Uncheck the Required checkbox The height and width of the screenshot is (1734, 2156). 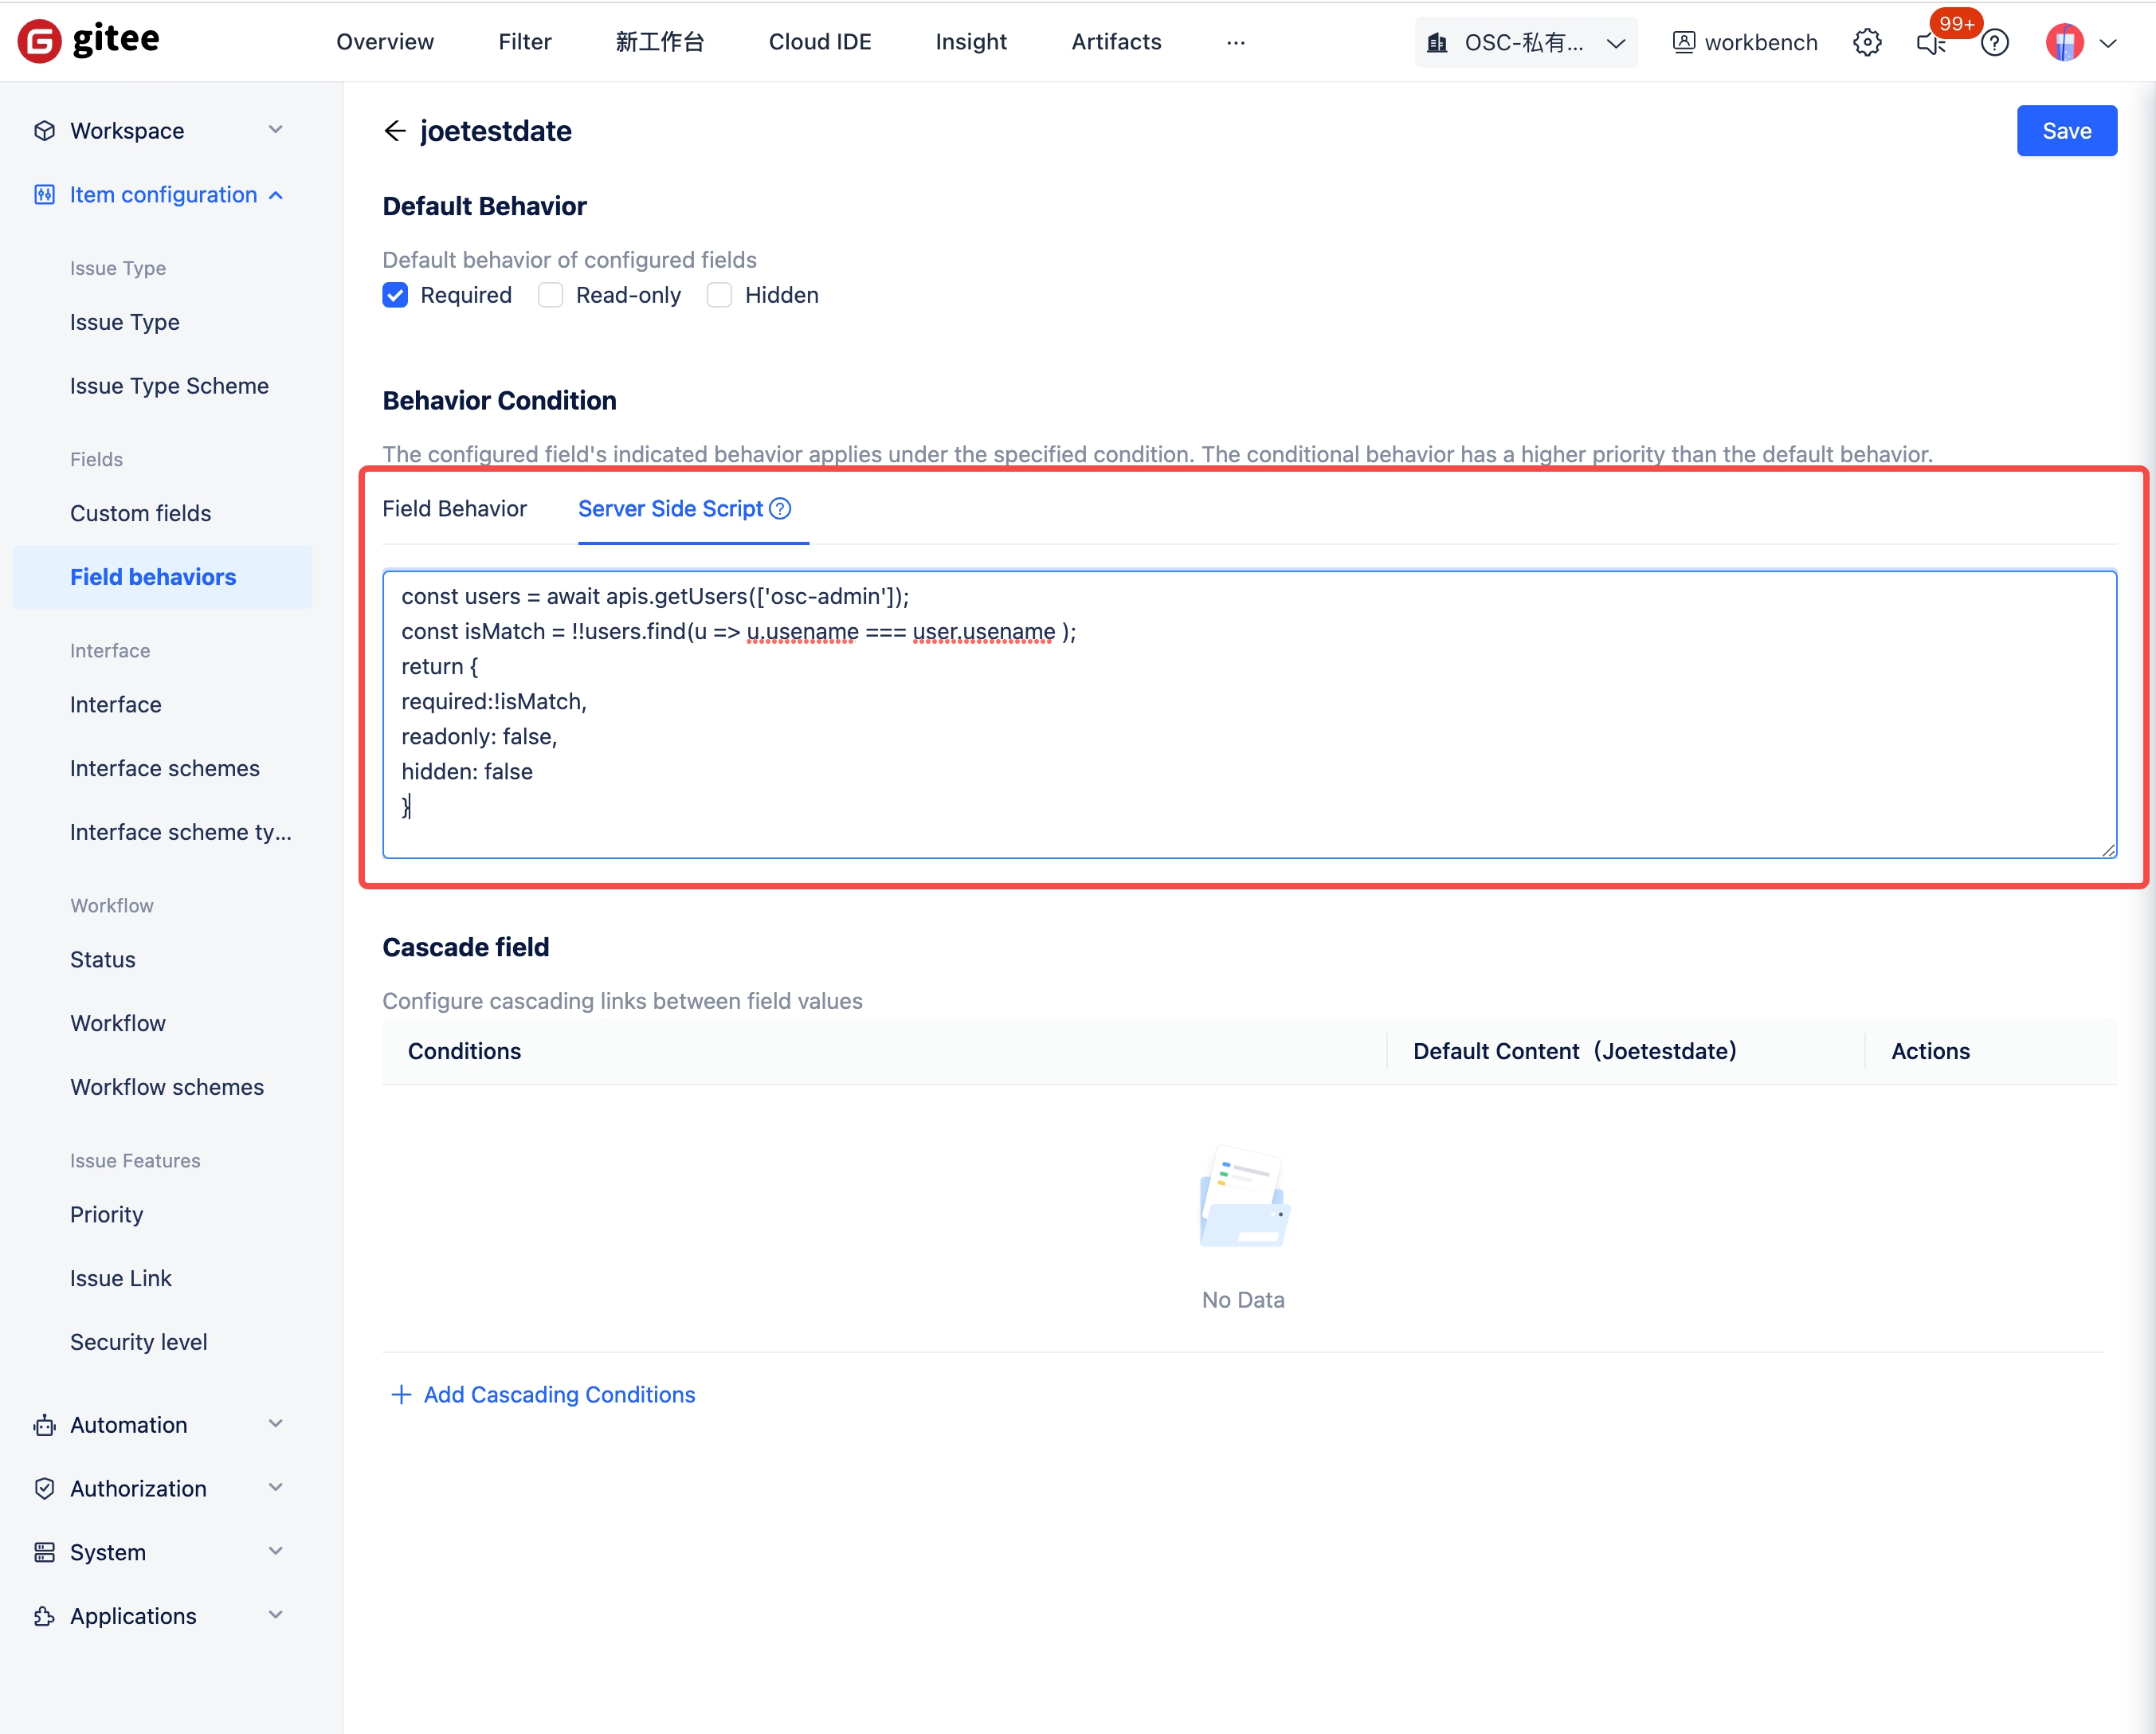click(x=395, y=295)
